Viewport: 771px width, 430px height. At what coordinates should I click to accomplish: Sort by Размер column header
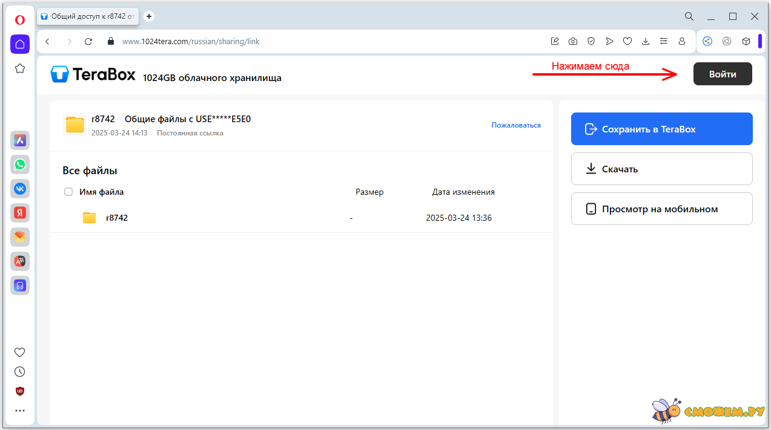[x=369, y=192]
